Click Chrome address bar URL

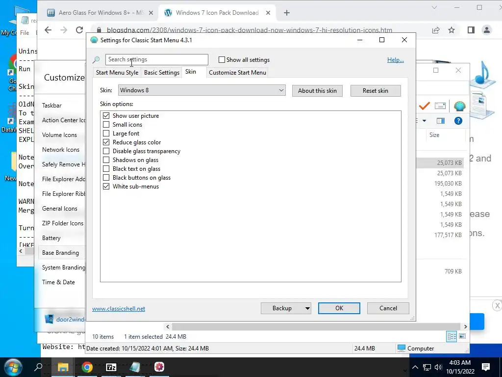[x=250, y=30]
